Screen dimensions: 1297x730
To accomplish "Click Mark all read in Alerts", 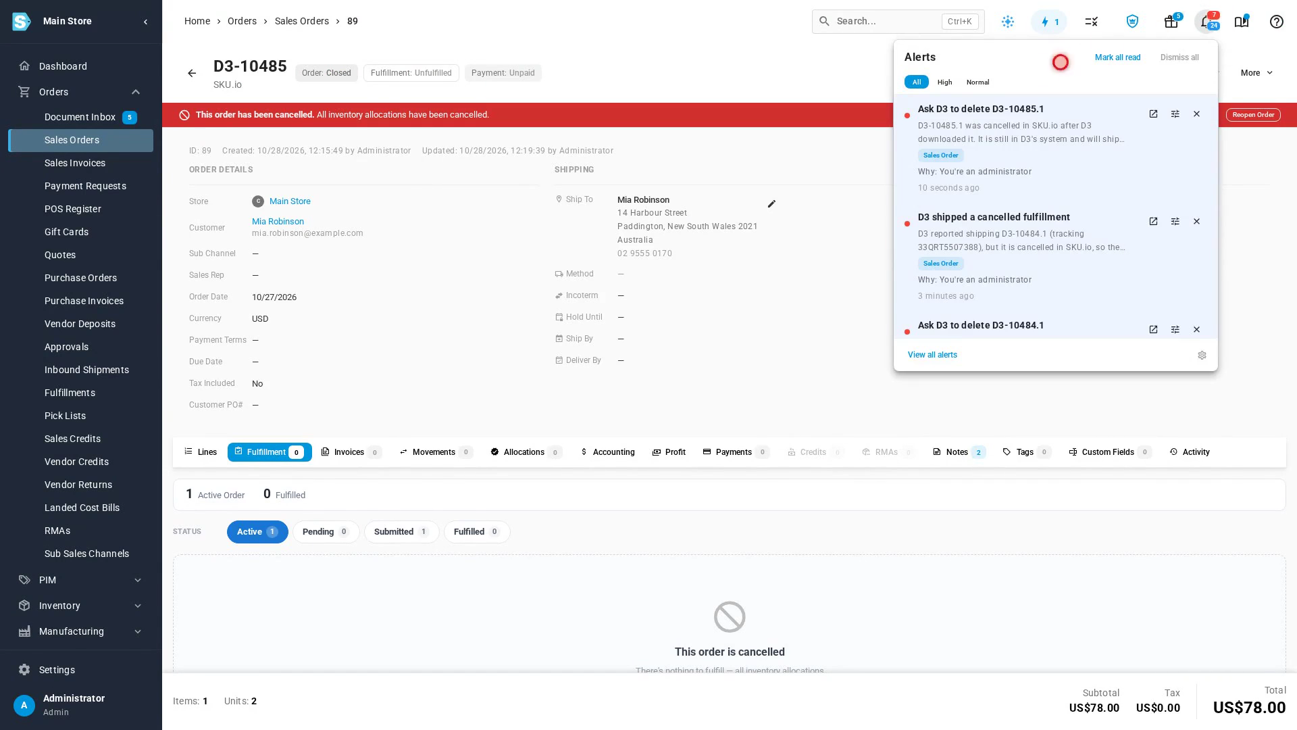I will pos(1117,57).
